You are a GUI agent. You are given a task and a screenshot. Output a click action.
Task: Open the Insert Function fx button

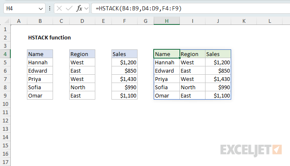(x=79, y=8)
